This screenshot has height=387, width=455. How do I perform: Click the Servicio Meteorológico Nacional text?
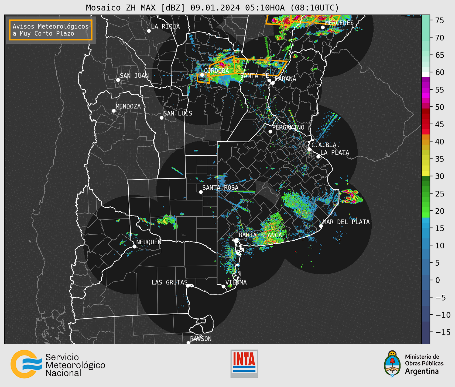pos(75,365)
